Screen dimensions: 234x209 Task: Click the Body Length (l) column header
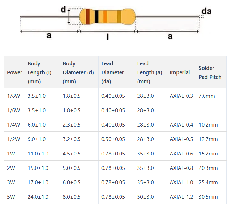point(39,72)
